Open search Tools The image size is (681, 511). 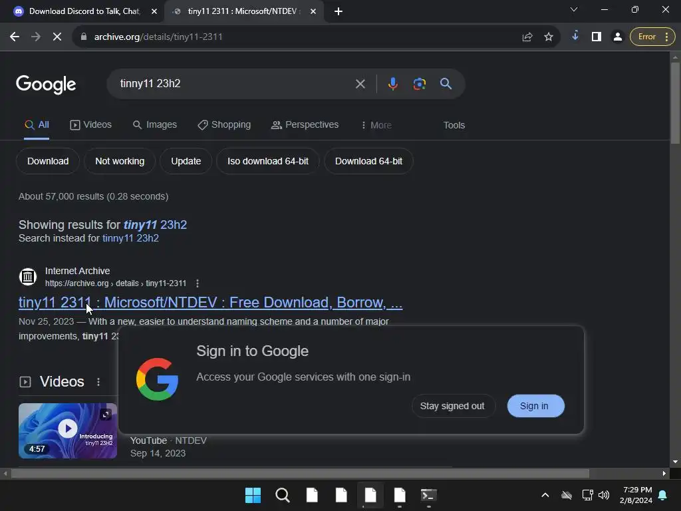[454, 125]
